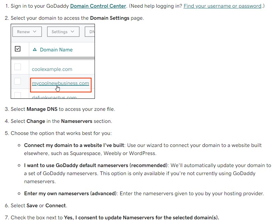Check the box for coolexample.com

point(18,67)
